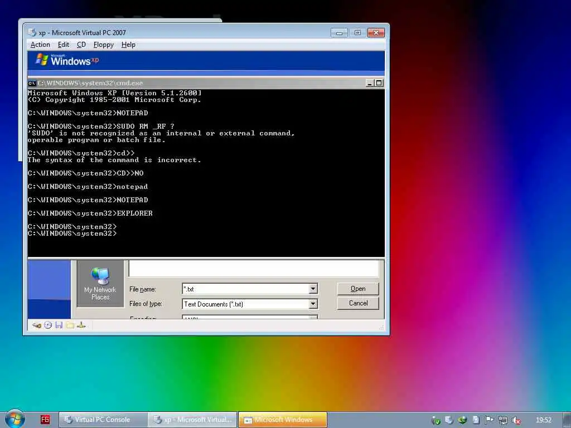Click the Open button in dialog

358,289
